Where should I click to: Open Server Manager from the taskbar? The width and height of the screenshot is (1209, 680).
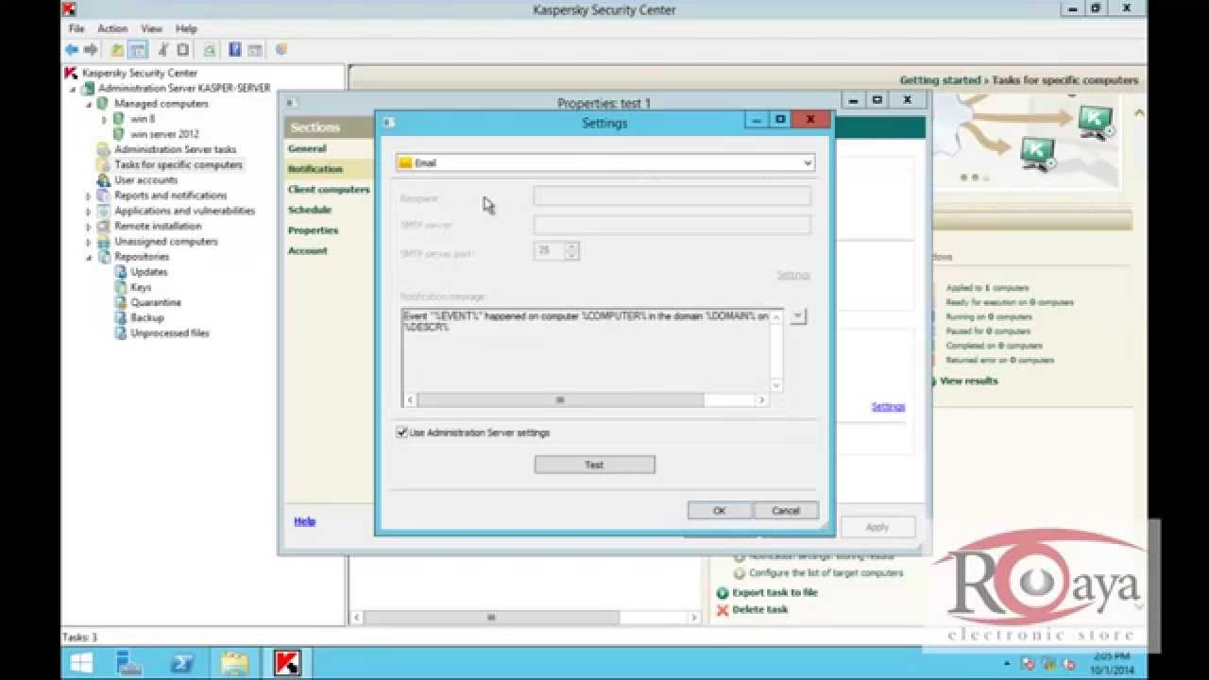point(129,663)
